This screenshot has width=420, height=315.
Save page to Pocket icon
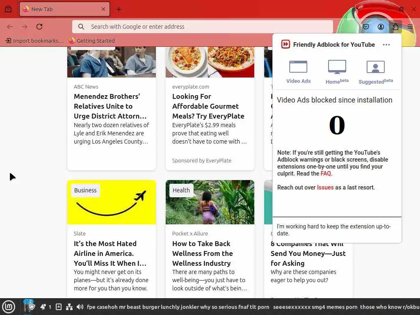pyautogui.click(x=366, y=27)
